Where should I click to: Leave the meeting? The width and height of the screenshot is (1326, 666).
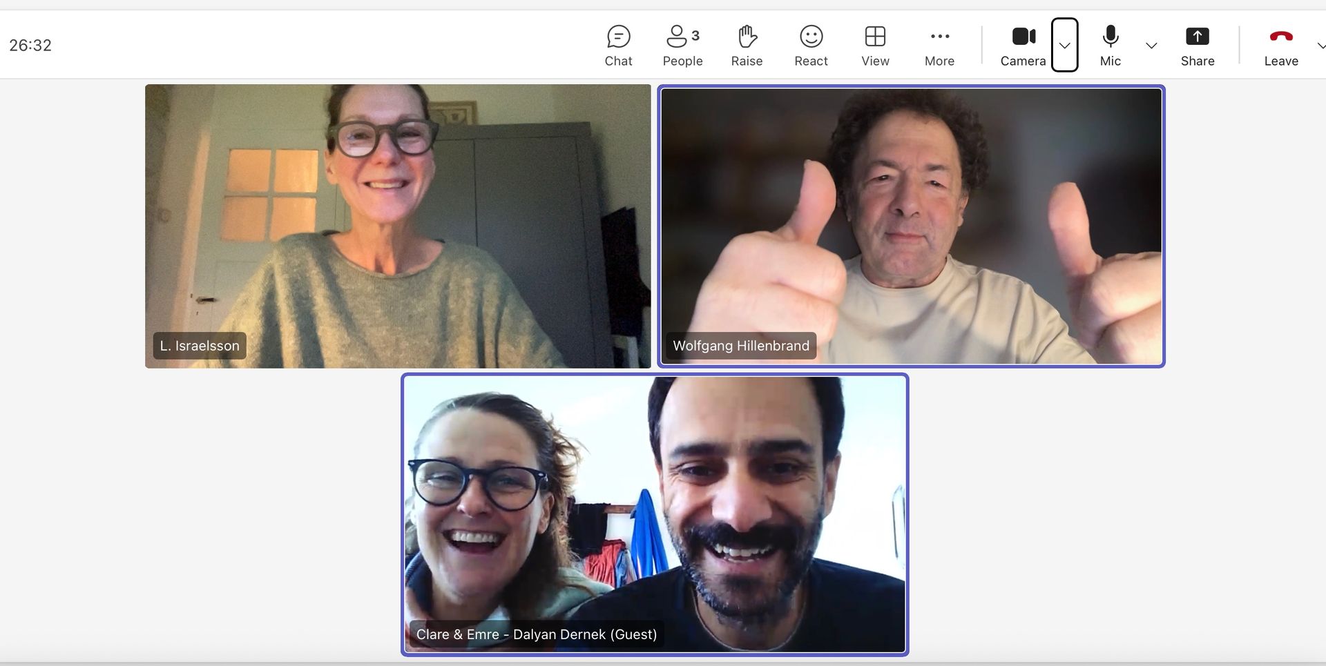point(1281,46)
